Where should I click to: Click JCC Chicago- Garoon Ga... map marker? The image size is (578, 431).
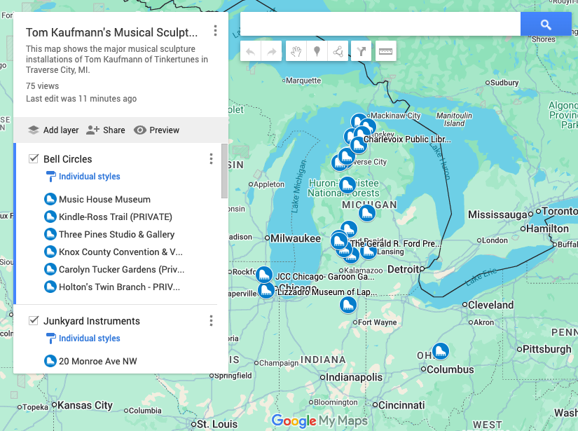pyautogui.click(x=264, y=275)
